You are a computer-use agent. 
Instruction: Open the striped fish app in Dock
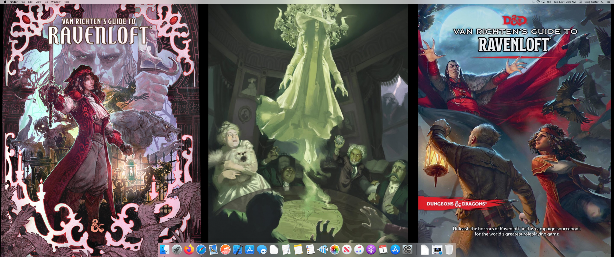point(323,250)
